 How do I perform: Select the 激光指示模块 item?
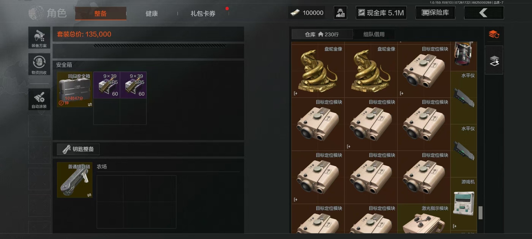[x=424, y=219]
